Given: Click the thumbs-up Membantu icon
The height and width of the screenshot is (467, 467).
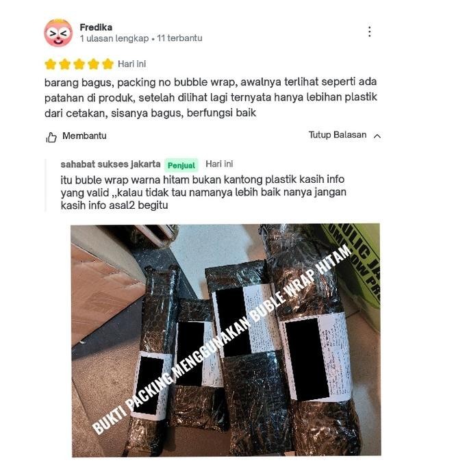Looking at the screenshot, I should click(x=51, y=138).
